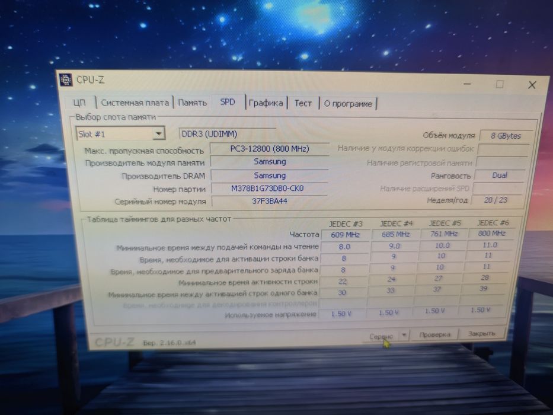Click the Сервис button
The image size is (553, 415).
[381, 336]
